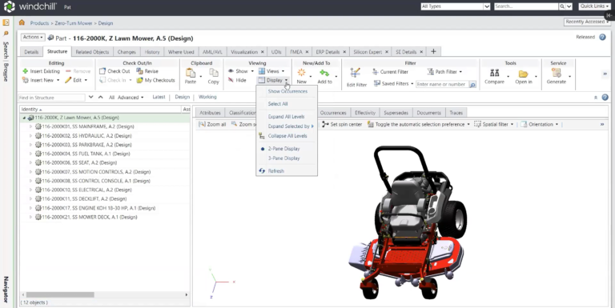This screenshot has width=615, height=308.
Task: Click the Insert New icon
Action: pos(26,80)
